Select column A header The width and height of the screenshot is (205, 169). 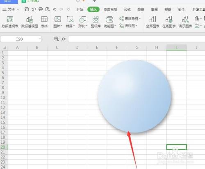tap(17, 47)
